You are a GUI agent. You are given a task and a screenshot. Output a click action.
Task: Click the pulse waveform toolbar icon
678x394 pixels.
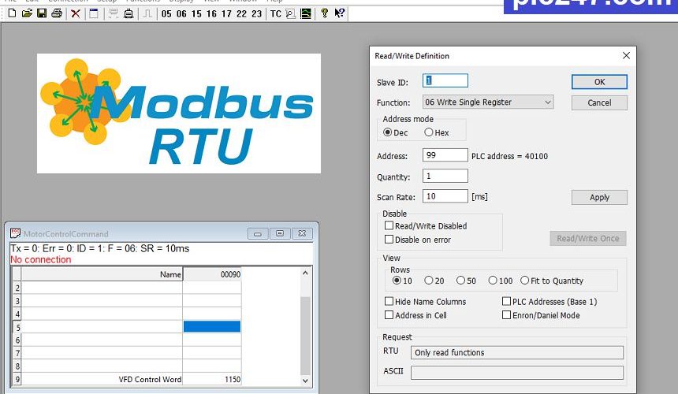tap(147, 13)
